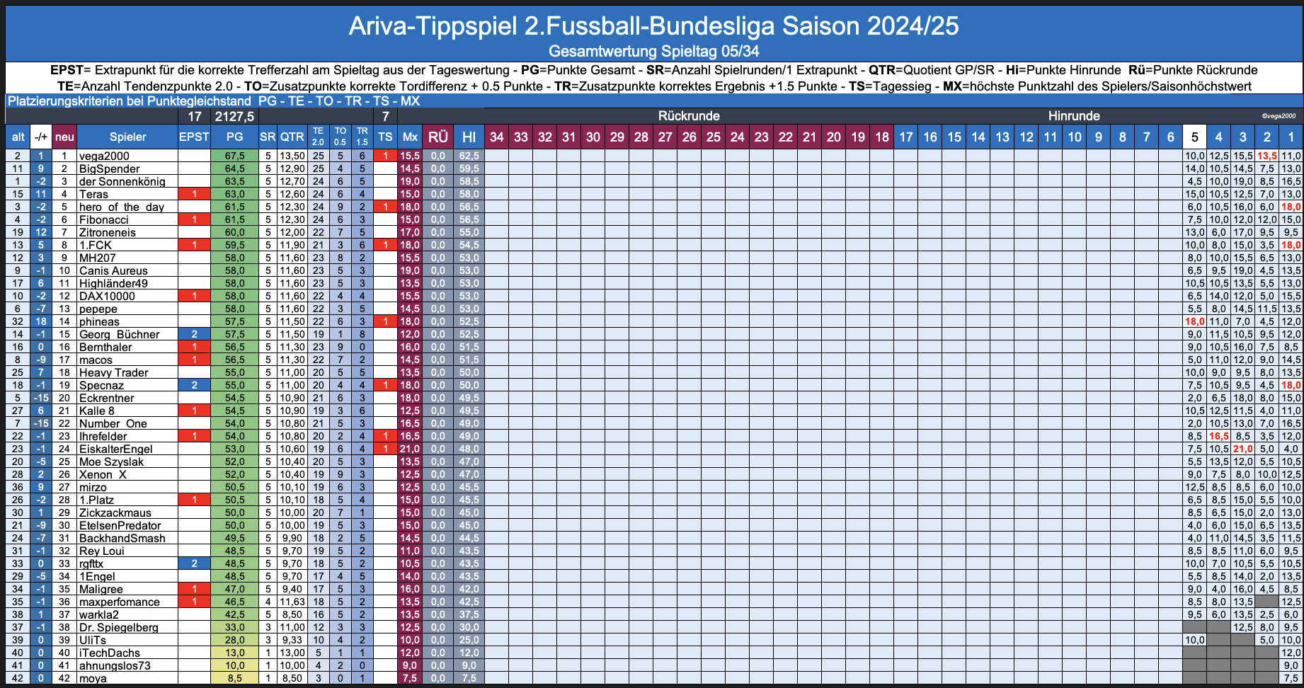Select the player 'Moe Szyslak'
This screenshot has width=1304, height=688.
pos(111,461)
